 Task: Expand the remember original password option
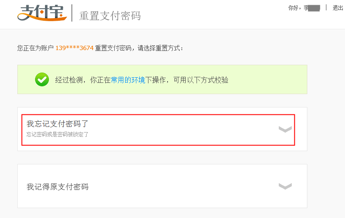tap(285, 186)
